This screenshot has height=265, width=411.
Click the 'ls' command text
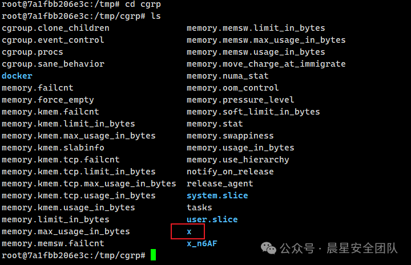(x=156, y=16)
